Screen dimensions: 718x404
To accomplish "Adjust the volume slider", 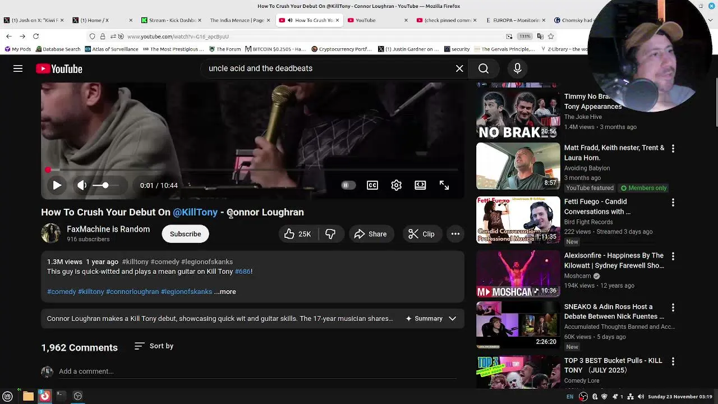I will pyautogui.click(x=105, y=185).
